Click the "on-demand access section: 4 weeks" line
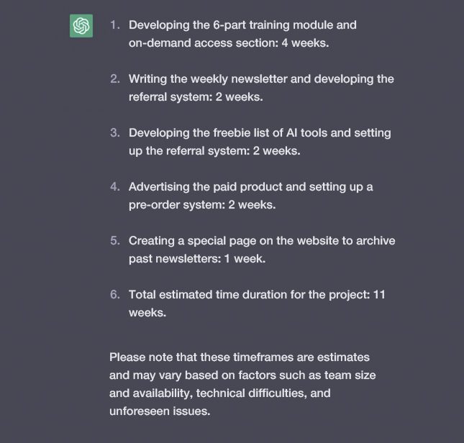Viewport: 464px width, 443px height. coord(229,43)
